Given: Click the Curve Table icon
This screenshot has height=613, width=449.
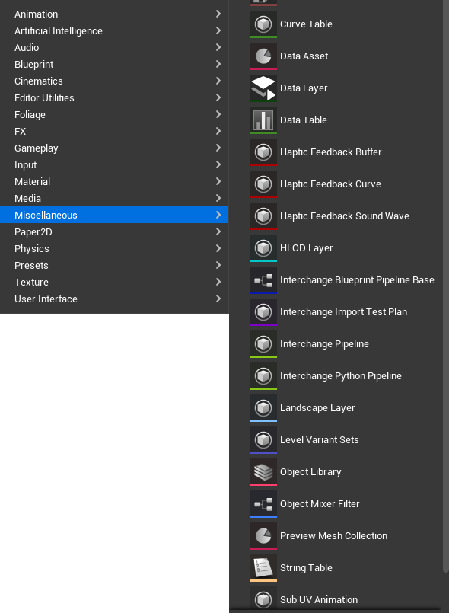Looking at the screenshot, I should tap(263, 24).
